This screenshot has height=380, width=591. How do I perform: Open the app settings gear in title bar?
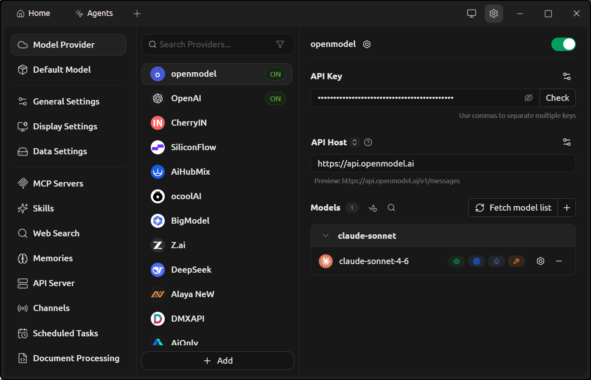point(494,13)
